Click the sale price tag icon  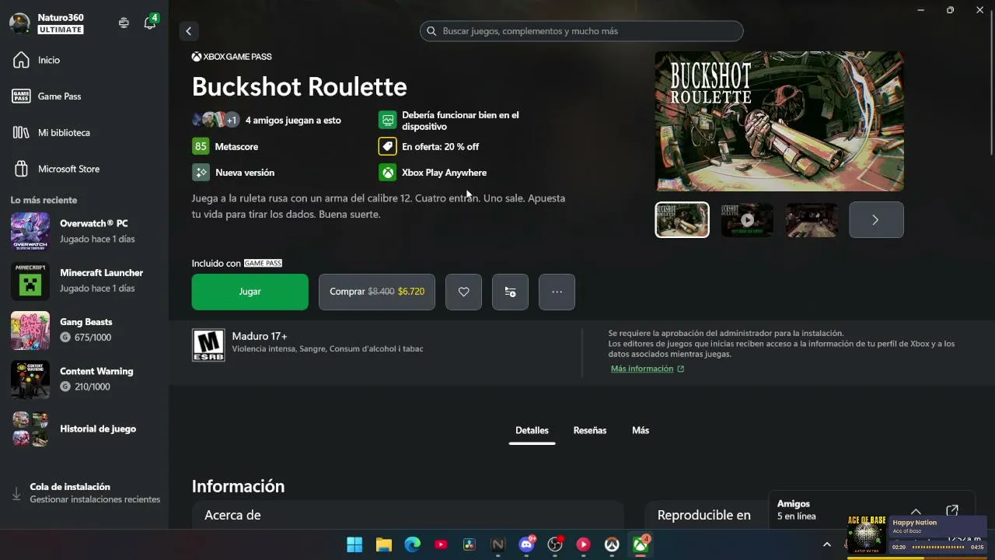point(387,146)
